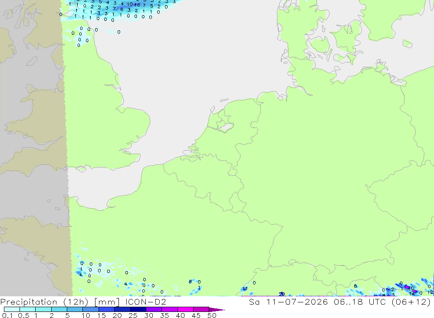
Task: Pick the blue legend swatch between 10 and 15
Action: coord(91,309)
